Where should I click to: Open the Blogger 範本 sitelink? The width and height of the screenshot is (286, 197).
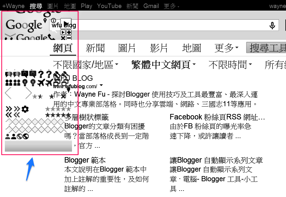click(x=85, y=160)
